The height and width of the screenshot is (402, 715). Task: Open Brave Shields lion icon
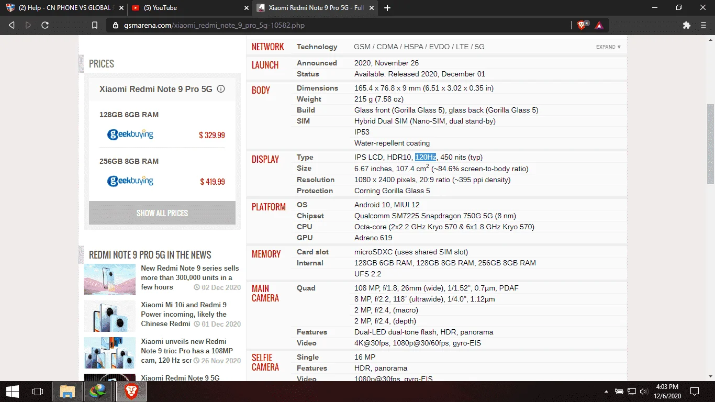pos(582,25)
